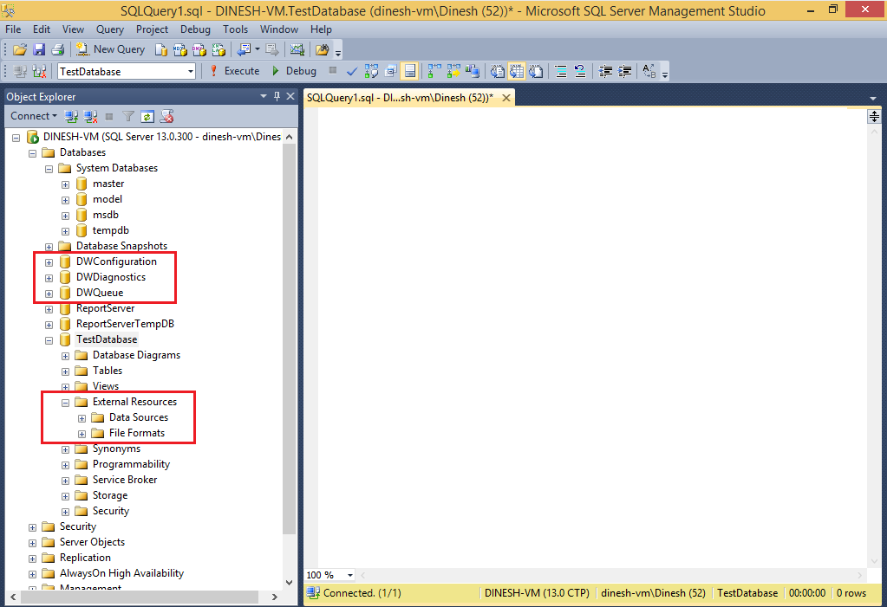Pin Object Explorer with the auto-hide pin

(277, 96)
